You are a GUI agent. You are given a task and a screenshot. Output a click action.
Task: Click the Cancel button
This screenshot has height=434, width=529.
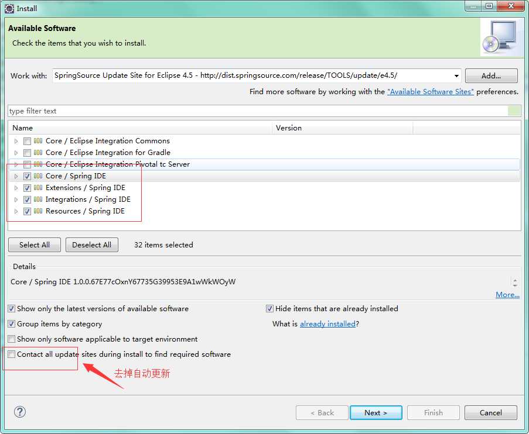coord(490,413)
